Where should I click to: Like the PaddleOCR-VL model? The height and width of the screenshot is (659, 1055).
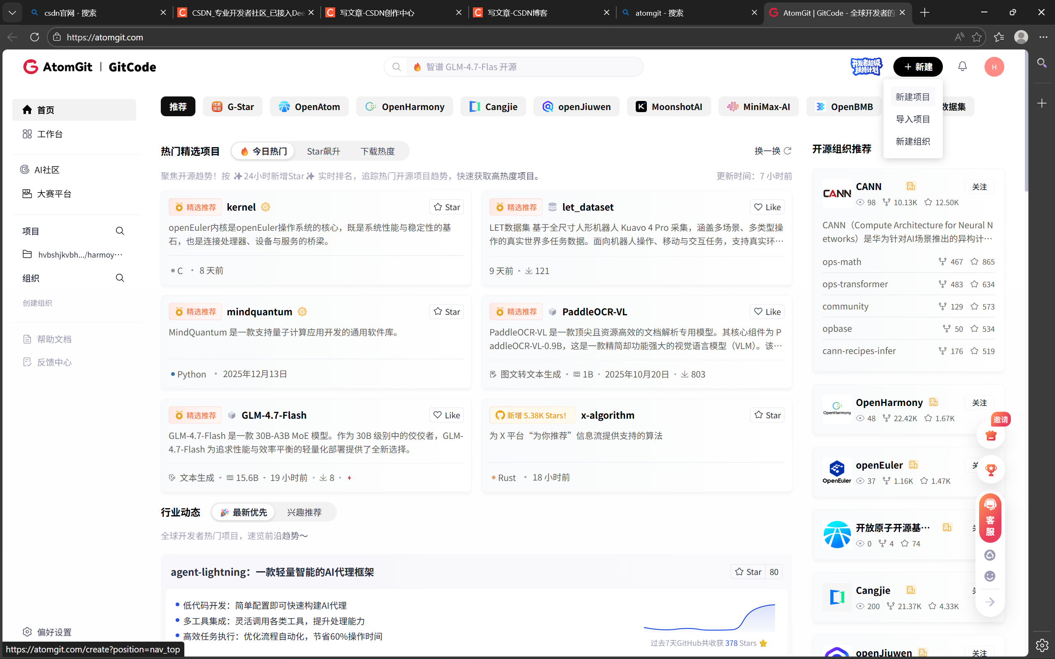(x=767, y=312)
